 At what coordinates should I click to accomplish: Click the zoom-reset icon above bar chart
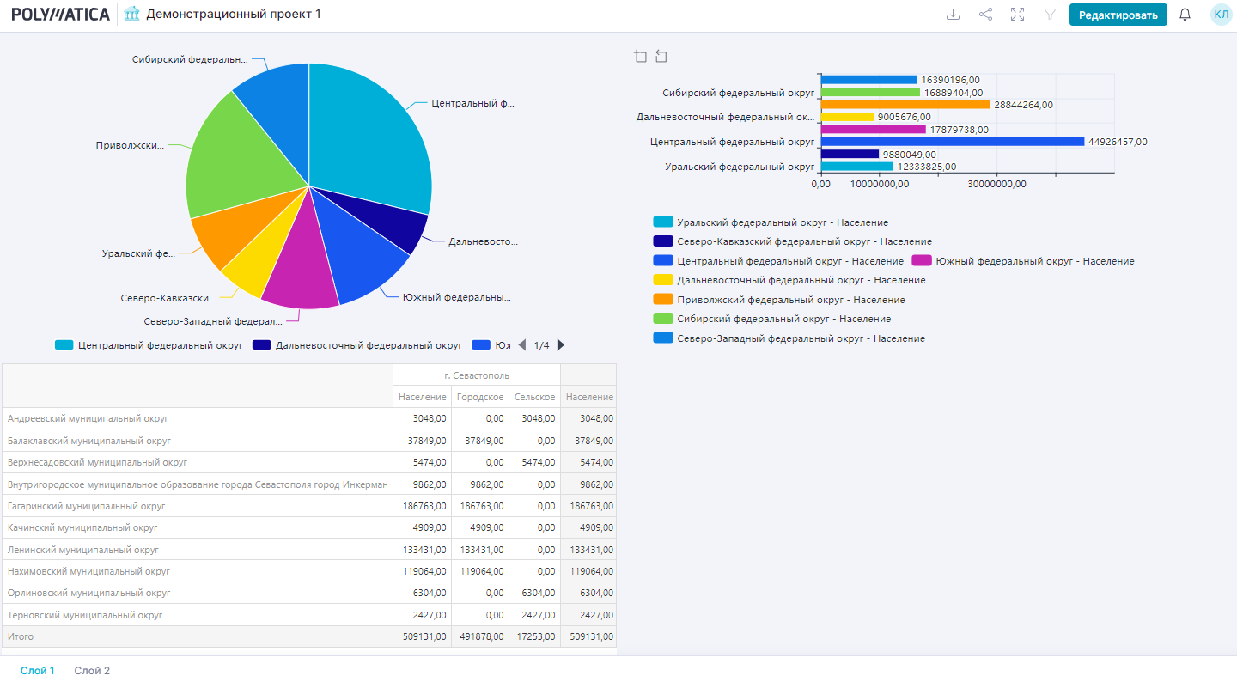pyautogui.click(x=661, y=57)
